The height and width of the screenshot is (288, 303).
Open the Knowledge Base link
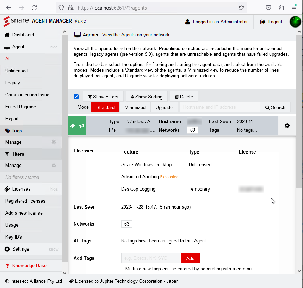(x=29, y=266)
